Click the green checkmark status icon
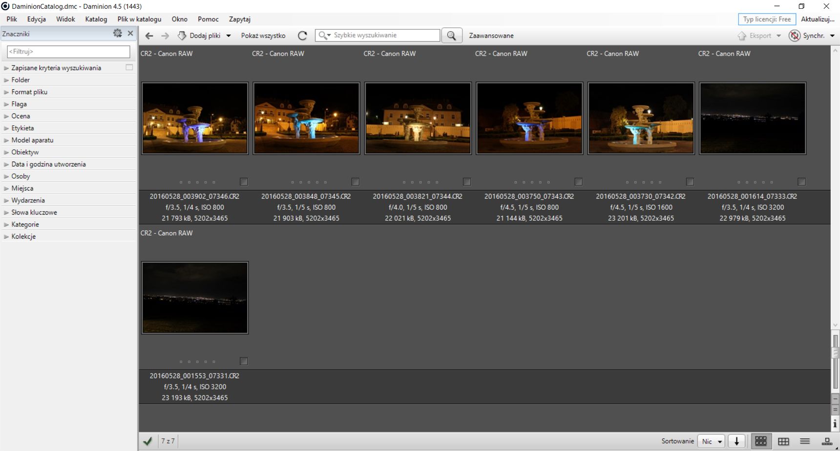Image resolution: width=840 pixels, height=451 pixels. click(147, 441)
